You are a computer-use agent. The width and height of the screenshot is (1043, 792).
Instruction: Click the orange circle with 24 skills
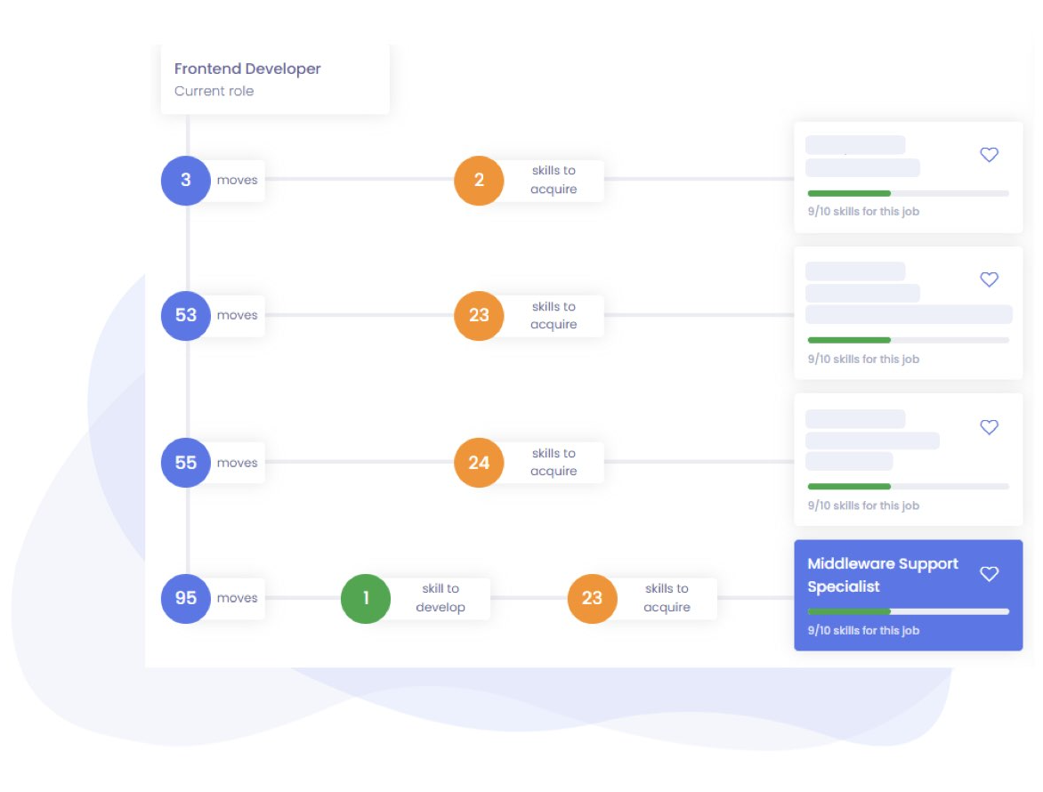[x=479, y=463]
